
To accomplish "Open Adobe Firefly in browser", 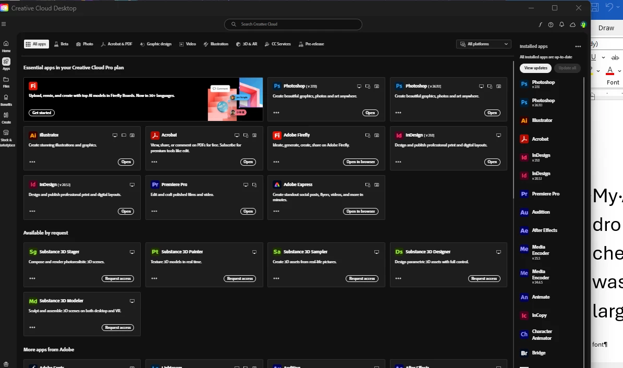I will click(361, 162).
